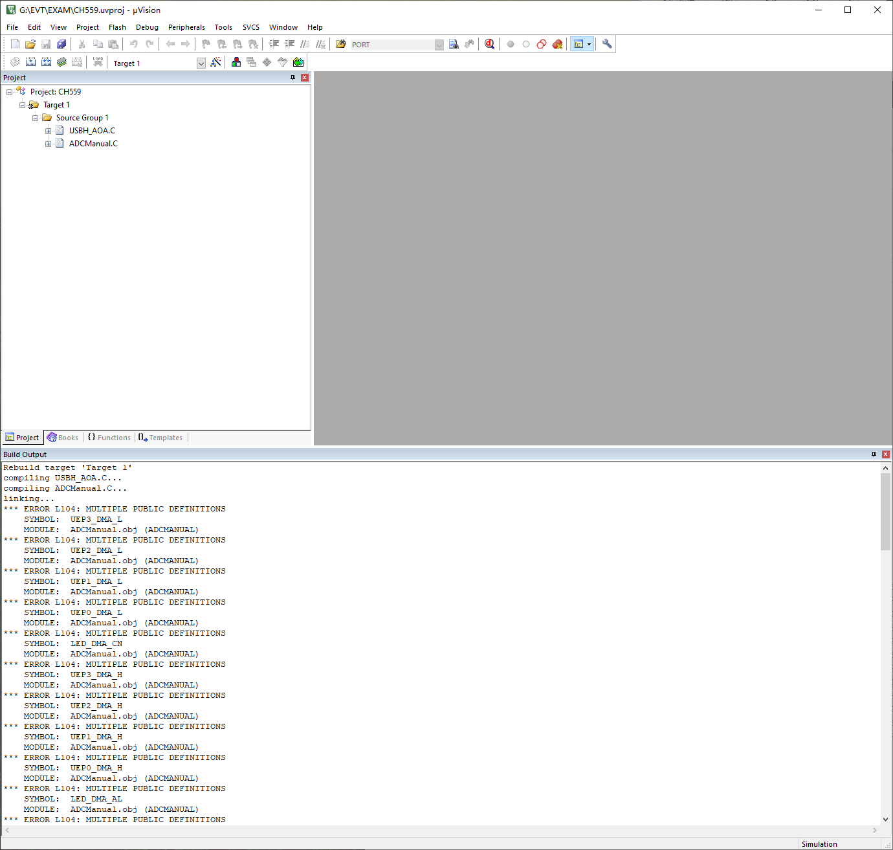Close the Project panel

coord(305,78)
